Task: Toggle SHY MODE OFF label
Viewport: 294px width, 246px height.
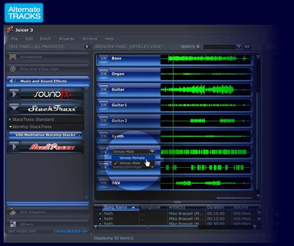Action: pyautogui.click(x=22, y=231)
